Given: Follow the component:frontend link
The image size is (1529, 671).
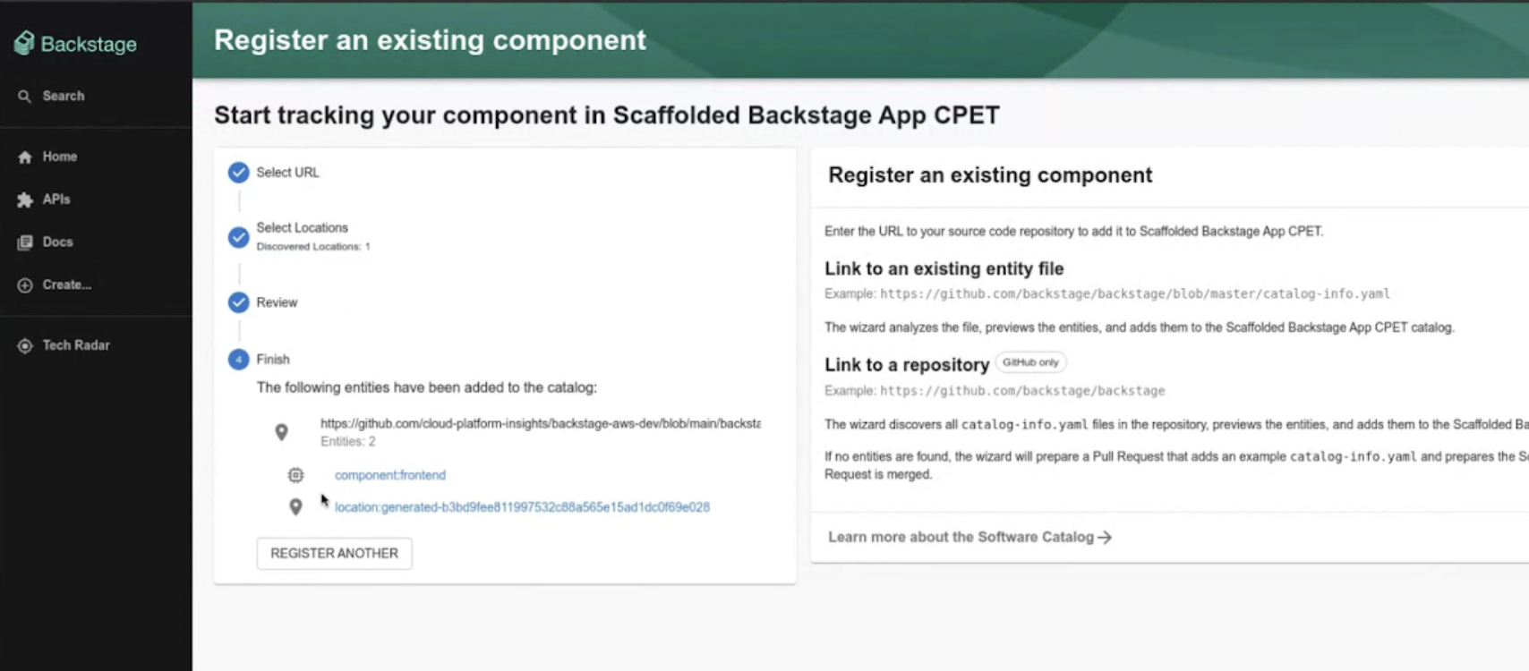Looking at the screenshot, I should tap(389, 475).
